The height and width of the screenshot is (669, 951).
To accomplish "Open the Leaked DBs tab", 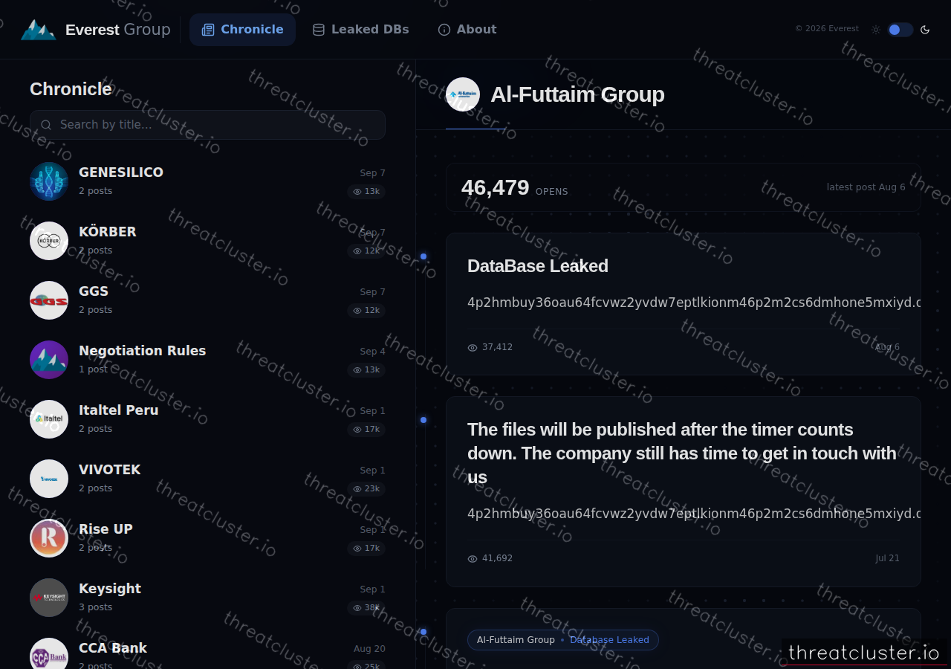I will point(361,30).
